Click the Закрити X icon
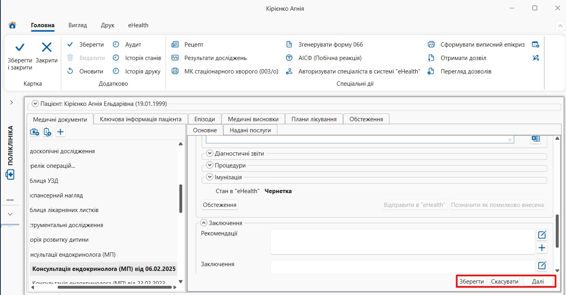Screen dimensions: 566x295 [47, 48]
